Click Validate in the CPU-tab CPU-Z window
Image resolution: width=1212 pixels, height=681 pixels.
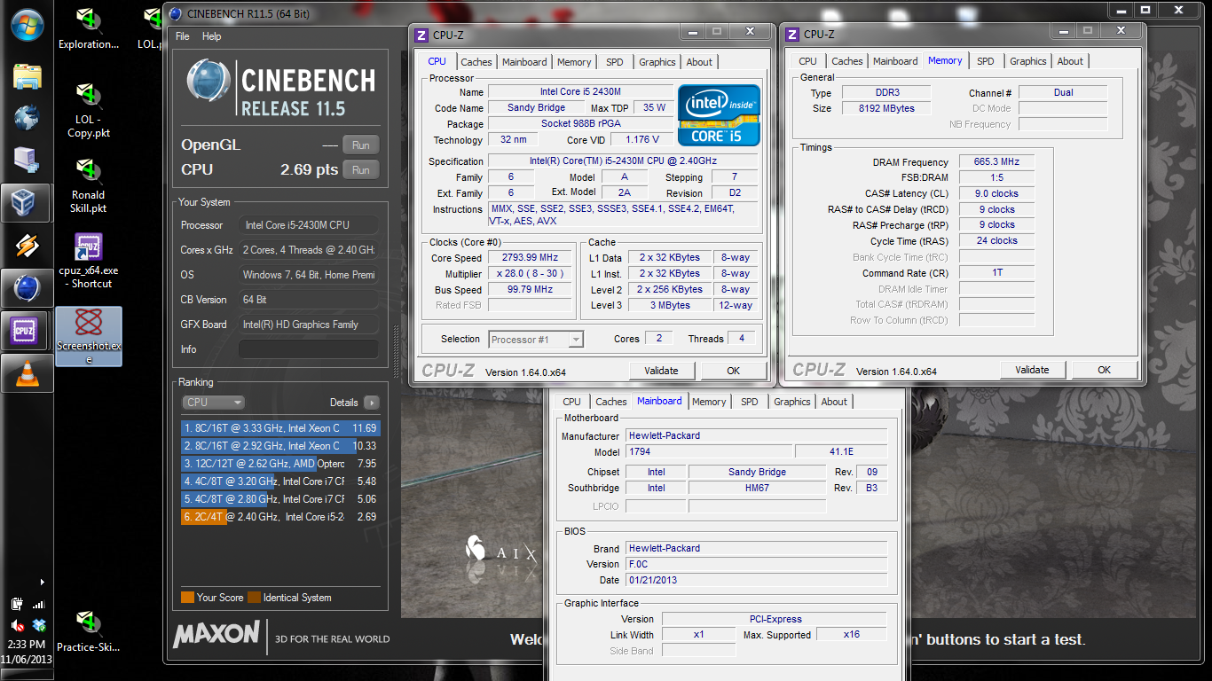[661, 371]
